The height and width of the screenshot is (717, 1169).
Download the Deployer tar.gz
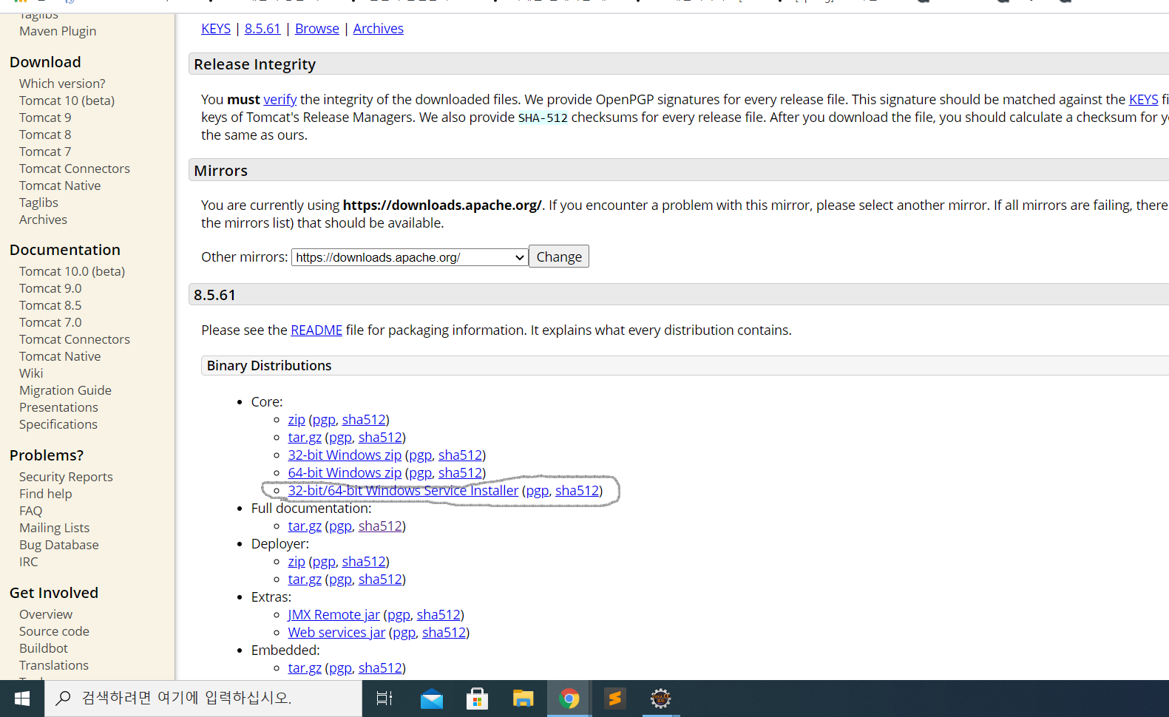pyautogui.click(x=305, y=580)
